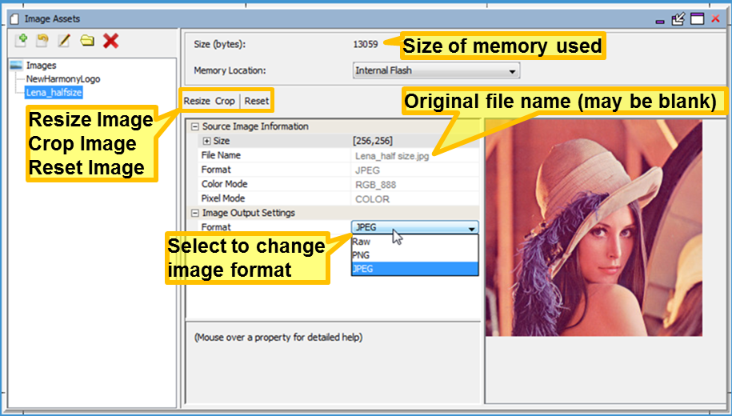Click the rename image pencil icon
The image size is (732, 416).
pos(64,41)
